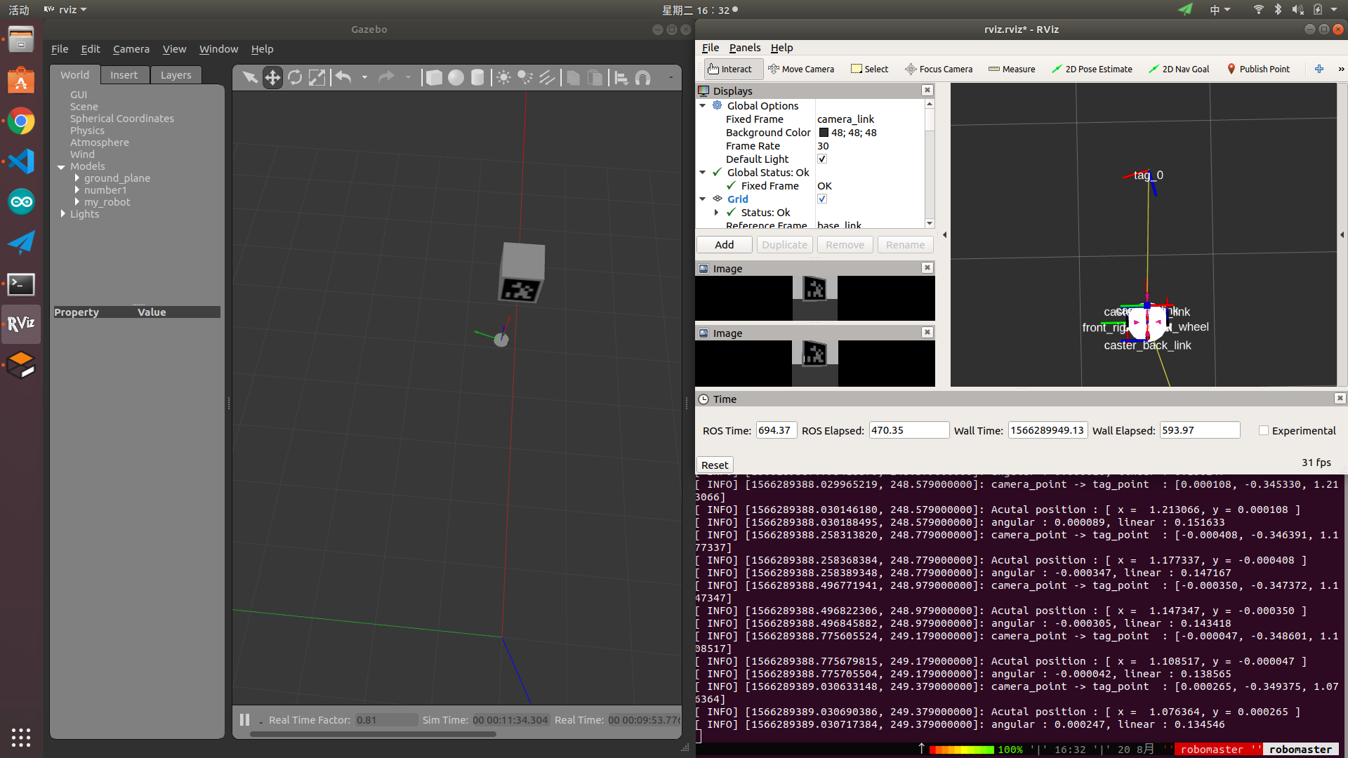
Task: Toggle the Default Light checkbox
Action: pyautogui.click(x=822, y=159)
